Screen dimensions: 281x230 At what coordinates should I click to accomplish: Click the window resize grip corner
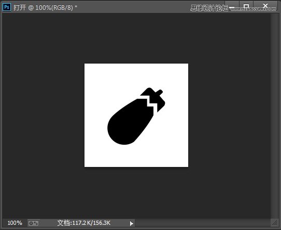point(275,223)
